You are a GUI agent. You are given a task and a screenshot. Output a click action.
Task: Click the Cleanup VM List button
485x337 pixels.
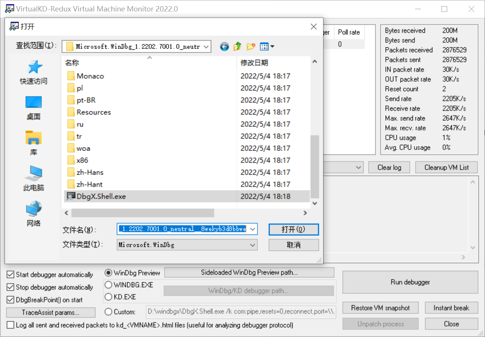446,167
